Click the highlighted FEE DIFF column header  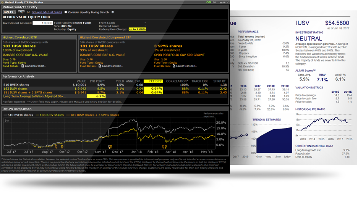point(153,81)
